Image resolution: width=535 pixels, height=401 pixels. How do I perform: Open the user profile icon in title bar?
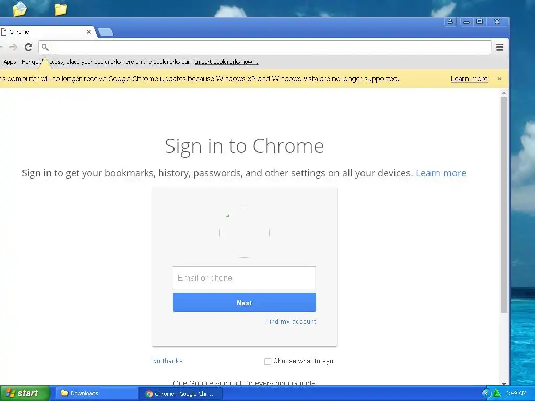(x=450, y=21)
